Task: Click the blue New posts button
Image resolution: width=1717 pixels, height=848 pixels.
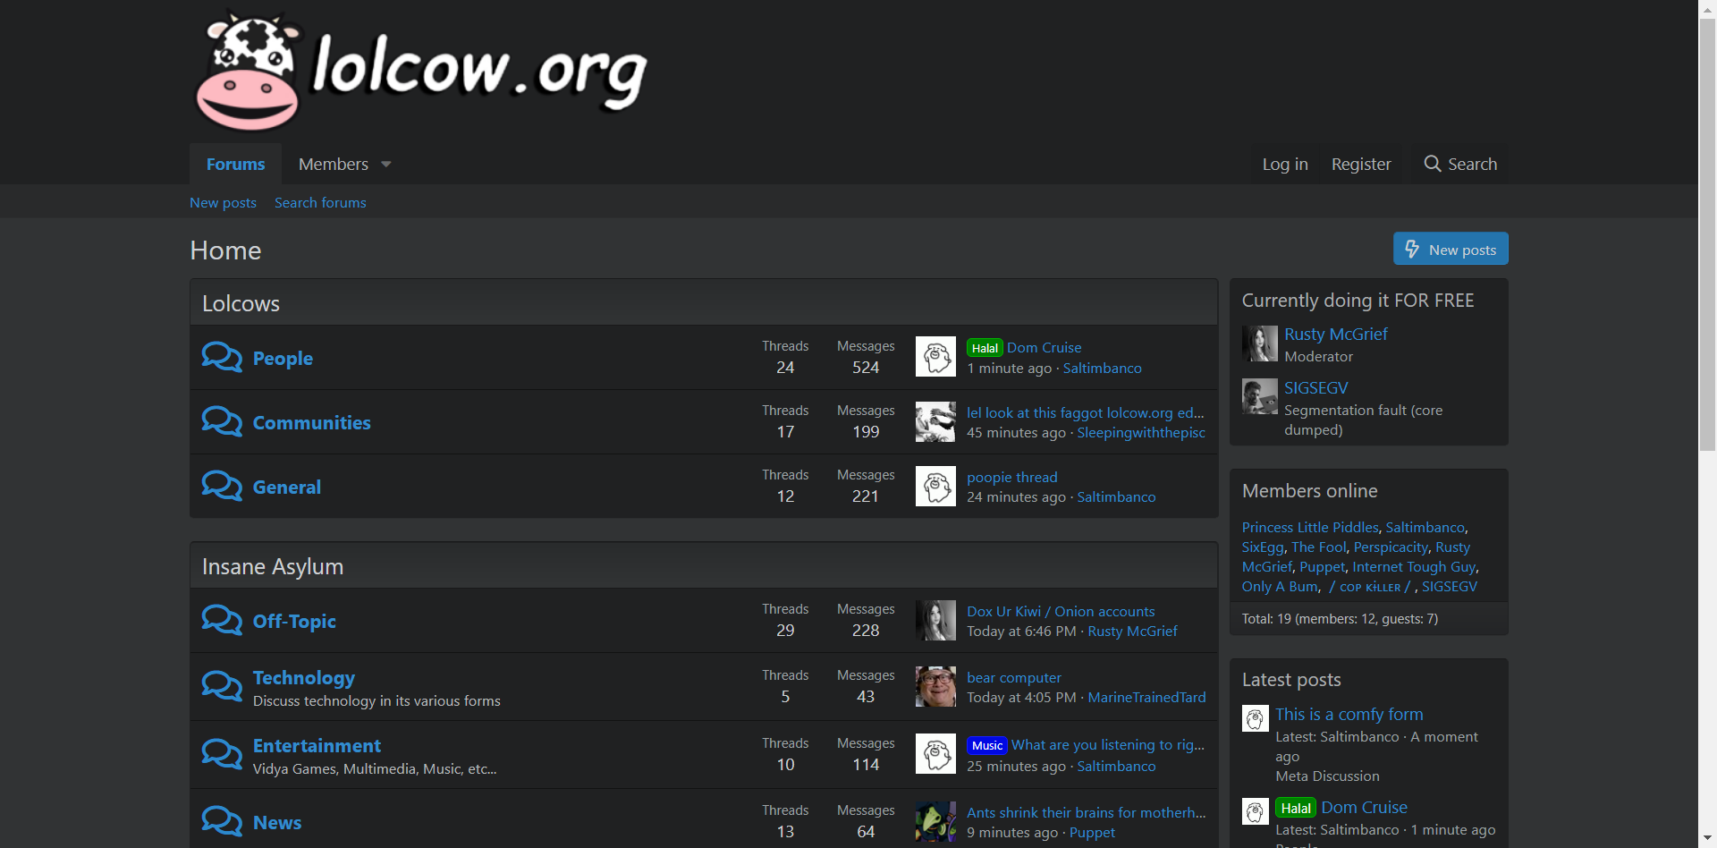Action: click(x=1451, y=249)
